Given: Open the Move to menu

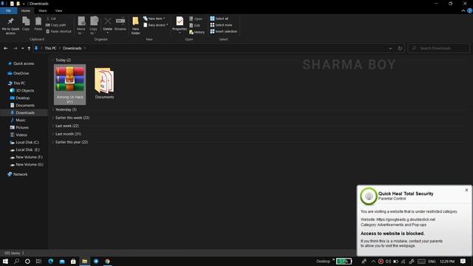Looking at the screenshot, I should pyautogui.click(x=81, y=25).
